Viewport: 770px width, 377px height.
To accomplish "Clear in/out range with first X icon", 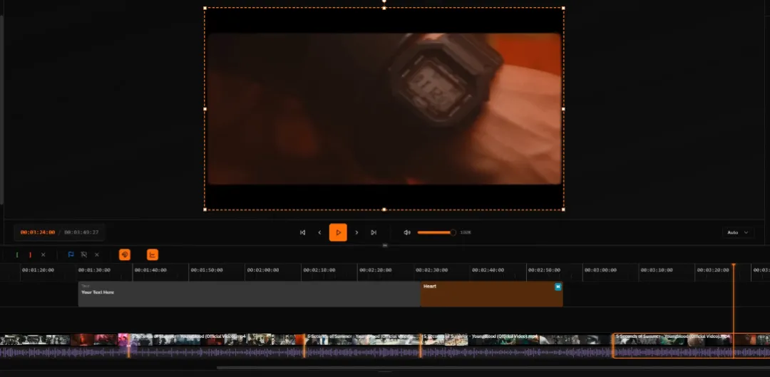I will tap(43, 254).
